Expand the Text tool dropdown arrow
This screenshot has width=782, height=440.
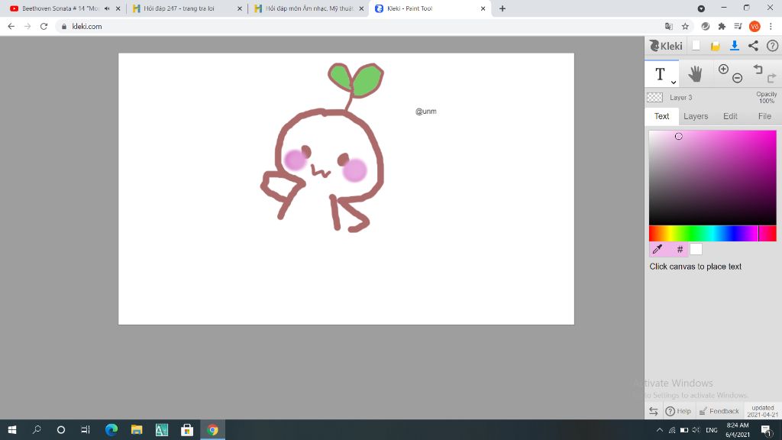pos(674,82)
